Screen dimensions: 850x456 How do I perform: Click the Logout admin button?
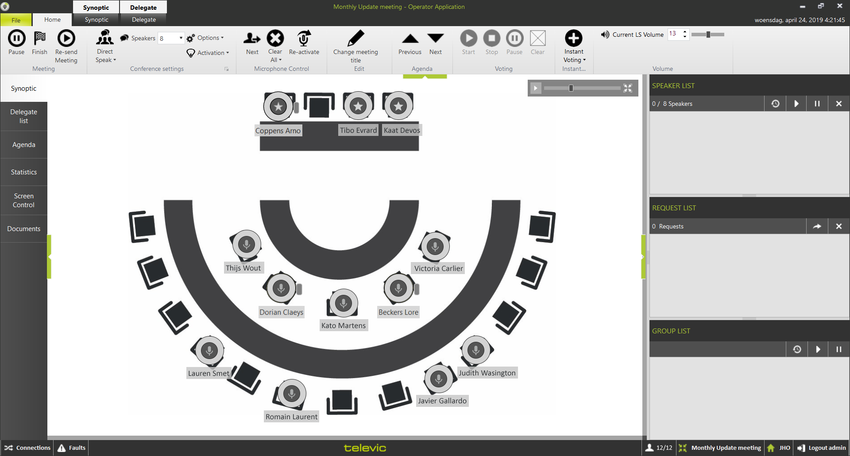point(822,448)
